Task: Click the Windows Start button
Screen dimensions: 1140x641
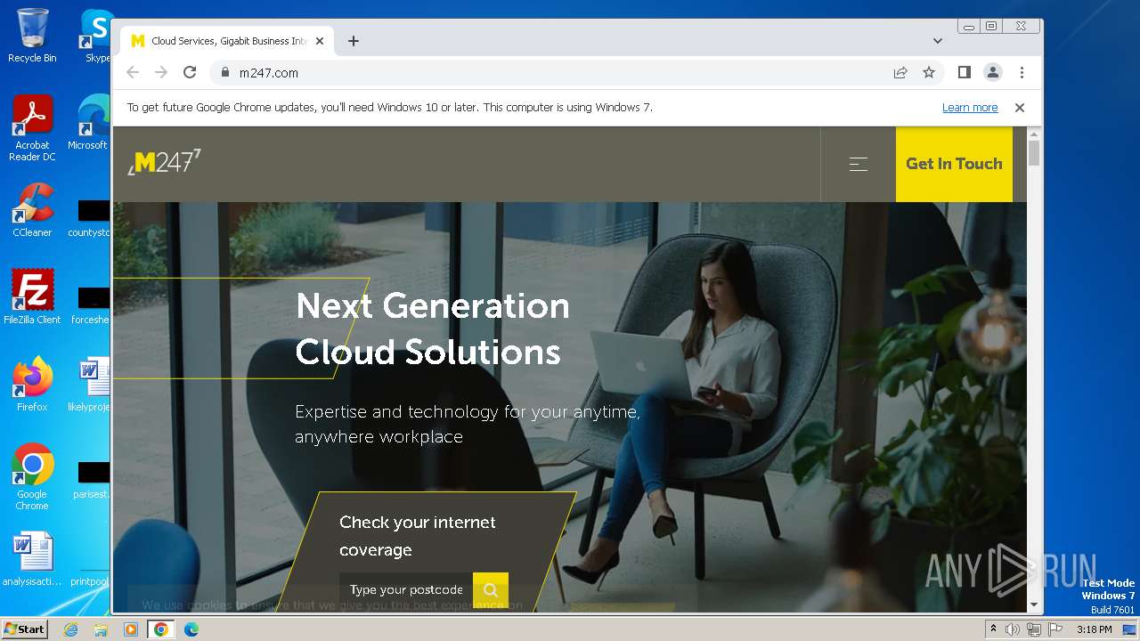Action: [24, 629]
